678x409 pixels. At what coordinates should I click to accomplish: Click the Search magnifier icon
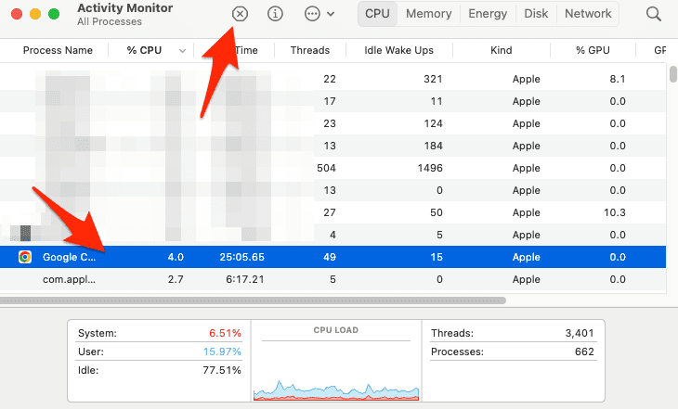[654, 14]
